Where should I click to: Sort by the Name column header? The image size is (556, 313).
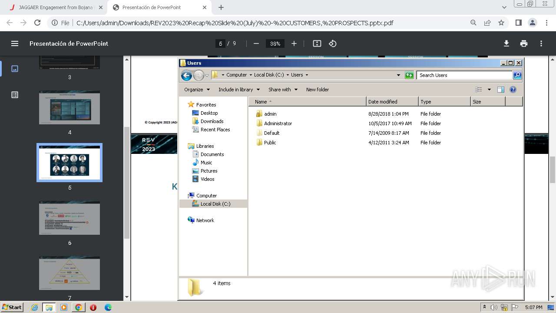[308, 102]
